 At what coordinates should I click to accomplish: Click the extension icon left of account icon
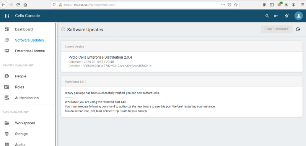[x=286, y=5]
